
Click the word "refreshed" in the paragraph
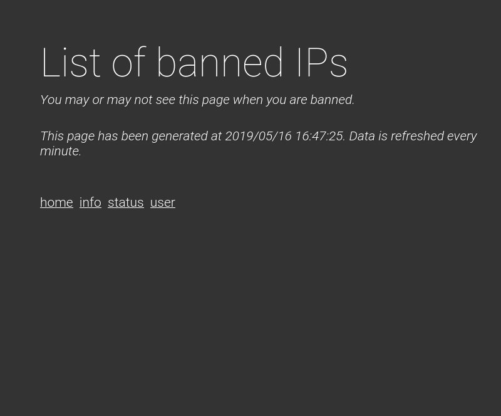click(417, 136)
